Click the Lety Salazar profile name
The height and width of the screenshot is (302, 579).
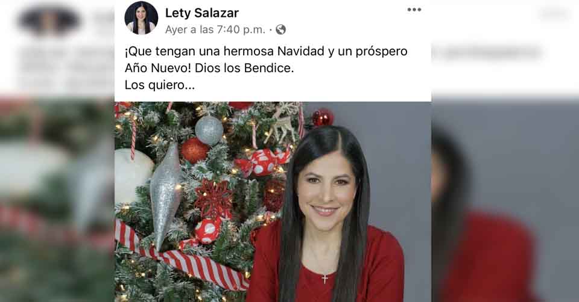(201, 13)
